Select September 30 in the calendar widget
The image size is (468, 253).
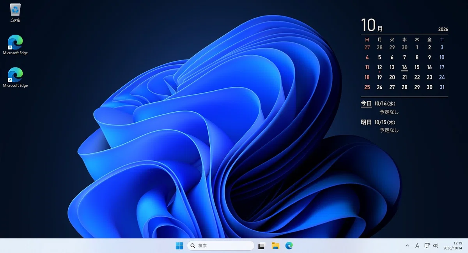pos(404,47)
